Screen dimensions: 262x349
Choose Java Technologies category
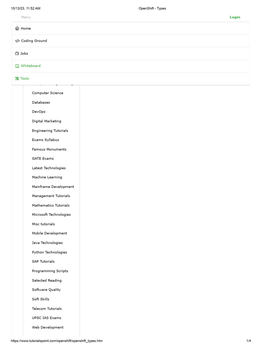(x=47, y=243)
